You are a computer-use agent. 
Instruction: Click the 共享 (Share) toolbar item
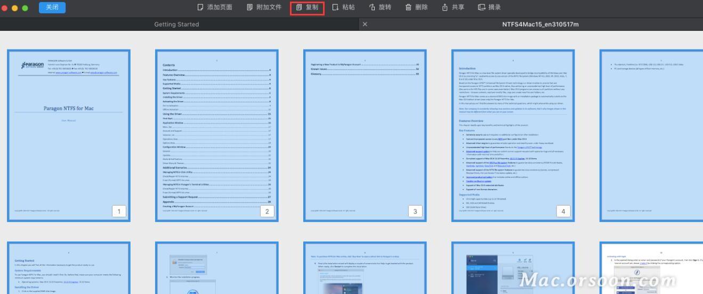pyautogui.click(x=452, y=7)
